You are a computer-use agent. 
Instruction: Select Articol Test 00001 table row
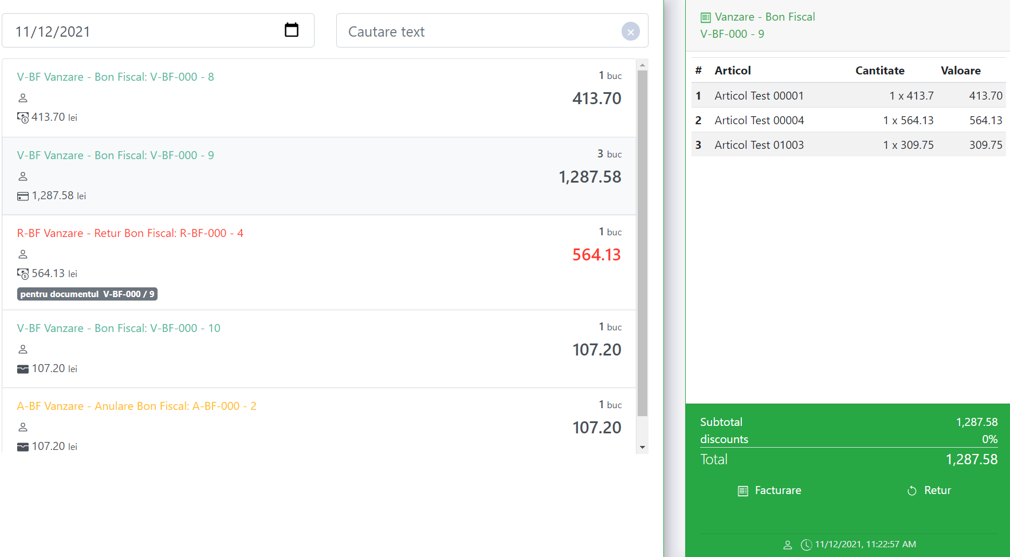click(x=848, y=96)
